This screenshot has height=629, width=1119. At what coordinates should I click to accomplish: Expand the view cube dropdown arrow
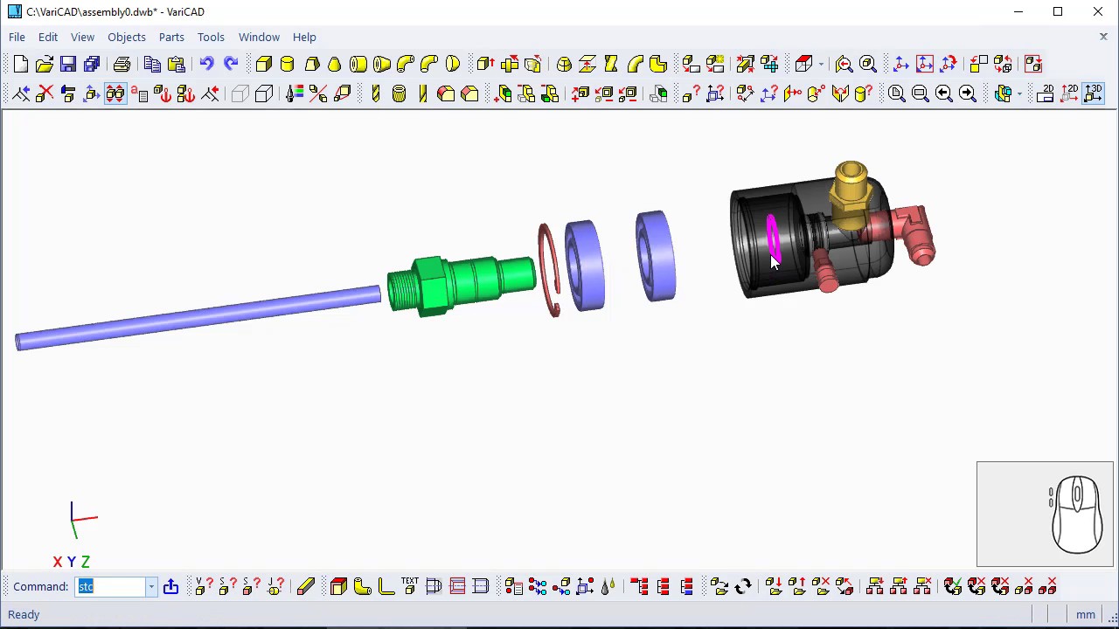pos(1019,93)
